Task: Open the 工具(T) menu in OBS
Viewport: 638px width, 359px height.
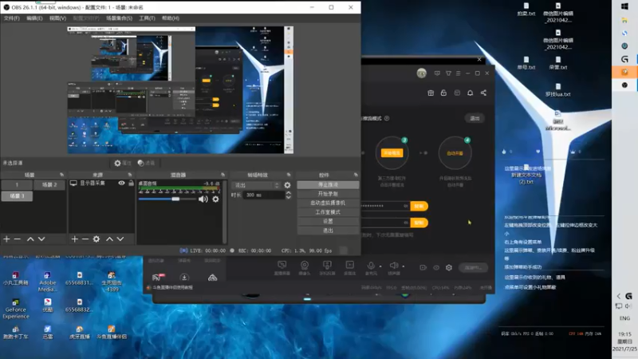Action: (x=147, y=18)
